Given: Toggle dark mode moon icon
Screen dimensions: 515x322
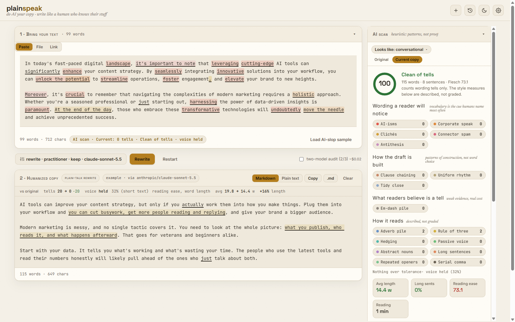Looking at the screenshot, I should click(x=484, y=10).
